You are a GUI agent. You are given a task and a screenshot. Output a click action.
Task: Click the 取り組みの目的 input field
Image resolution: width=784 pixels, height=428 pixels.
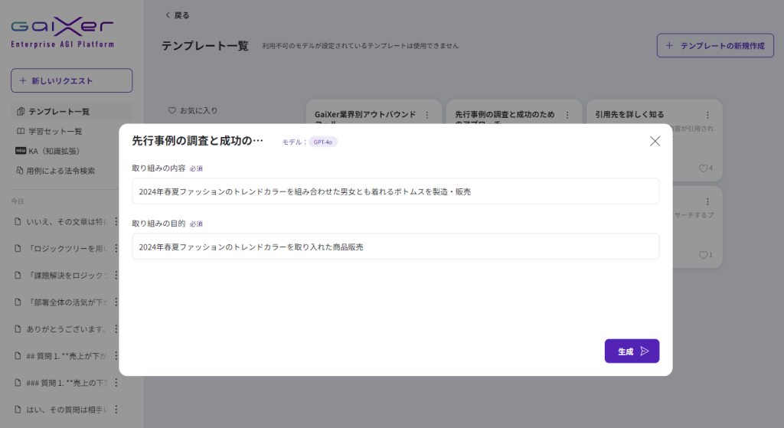point(395,247)
